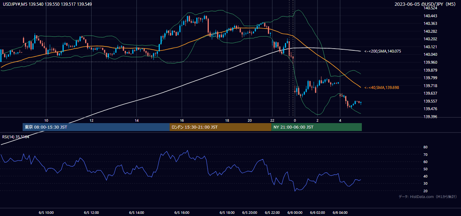Screen dimensions: 461x216
Task: Click price axis label 139.637
Action: [x=430, y=93]
